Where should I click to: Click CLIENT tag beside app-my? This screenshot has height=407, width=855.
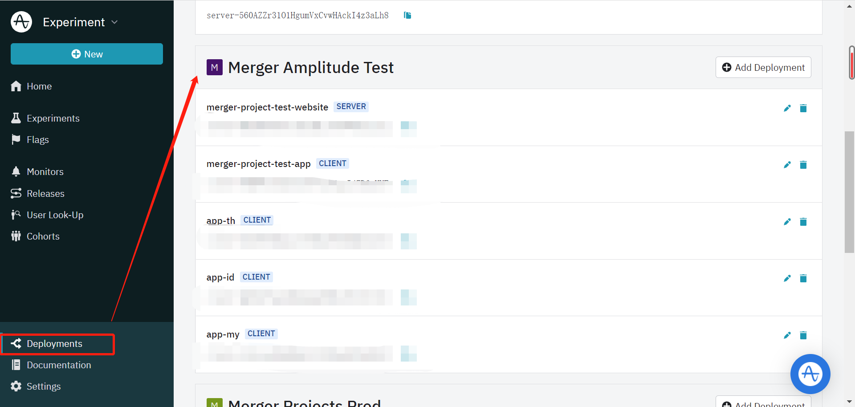[x=261, y=334]
